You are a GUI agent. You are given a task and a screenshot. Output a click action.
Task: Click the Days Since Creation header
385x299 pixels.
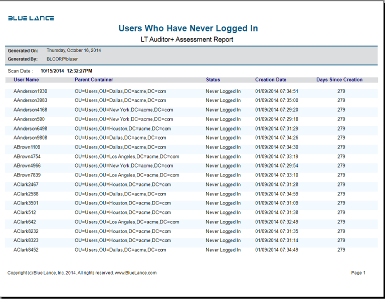point(339,79)
